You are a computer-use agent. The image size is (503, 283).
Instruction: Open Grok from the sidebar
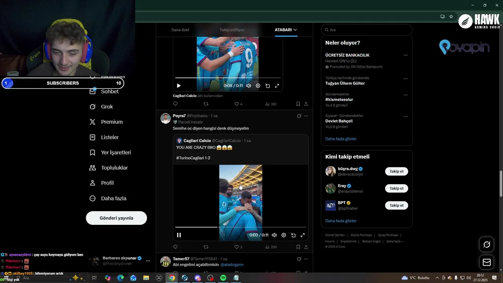[101, 107]
